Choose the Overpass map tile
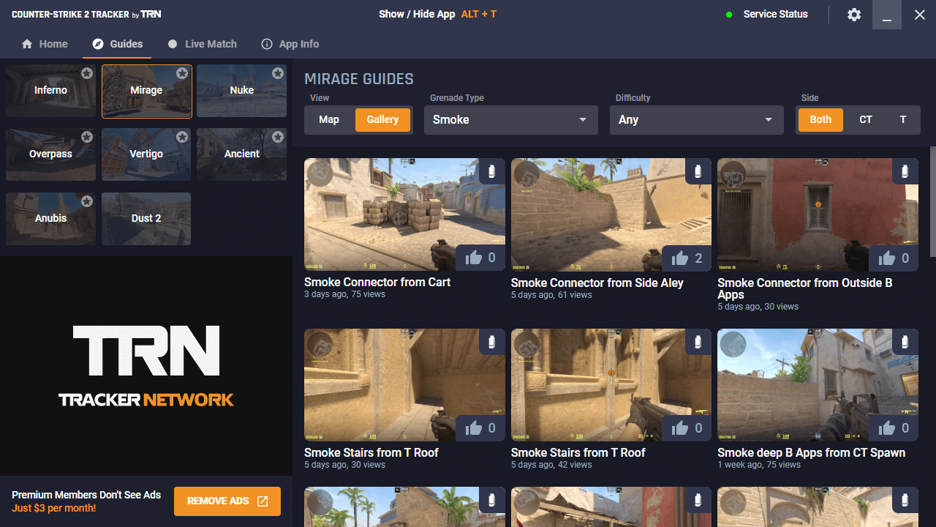Image resolution: width=936 pixels, height=527 pixels. point(50,154)
